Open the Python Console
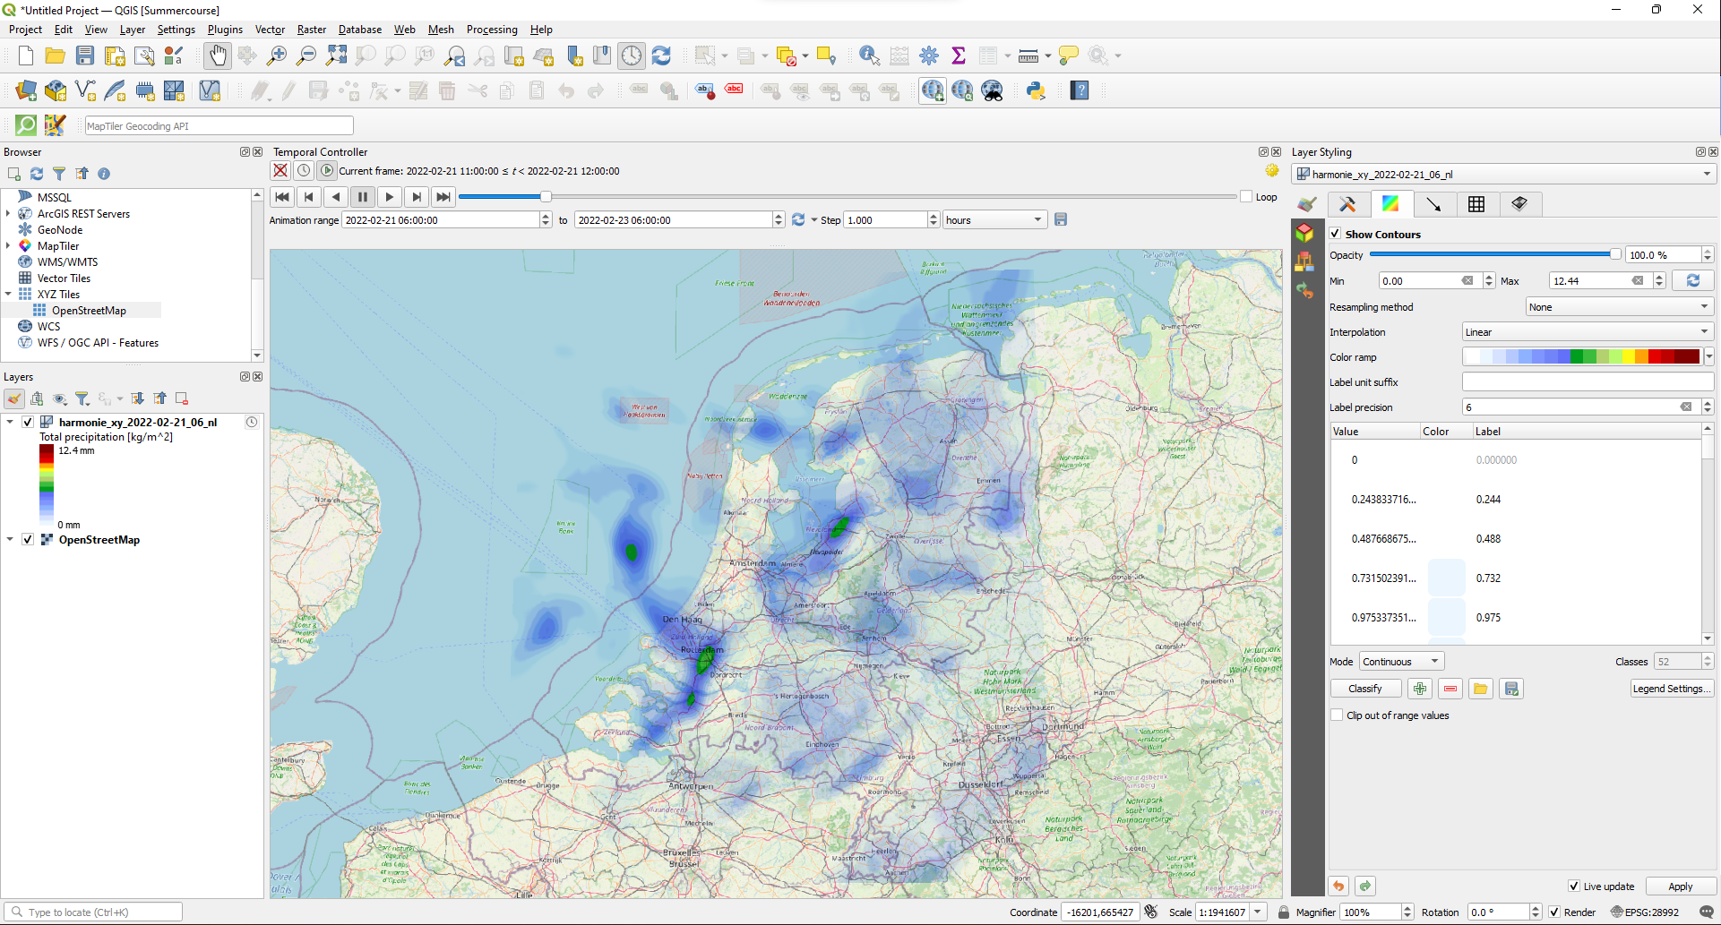The width and height of the screenshot is (1721, 925). click(1037, 90)
